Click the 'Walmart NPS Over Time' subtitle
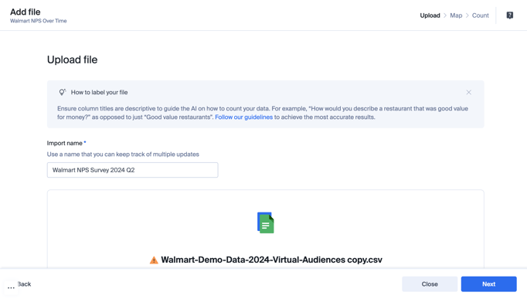Image resolution: width=527 pixels, height=299 pixels. (39, 21)
